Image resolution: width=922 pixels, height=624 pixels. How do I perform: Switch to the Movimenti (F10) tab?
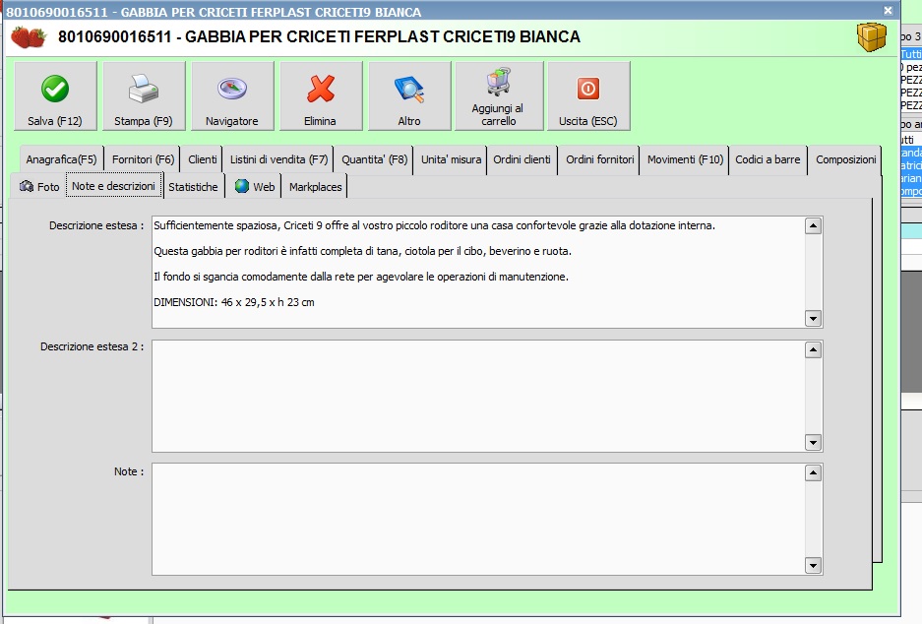pyautogui.click(x=685, y=159)
